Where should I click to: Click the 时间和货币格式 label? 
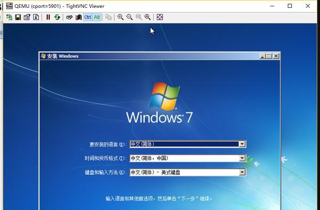[105, 159]
